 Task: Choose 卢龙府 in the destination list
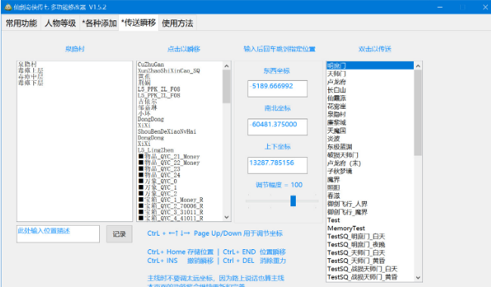pos(337,82)
